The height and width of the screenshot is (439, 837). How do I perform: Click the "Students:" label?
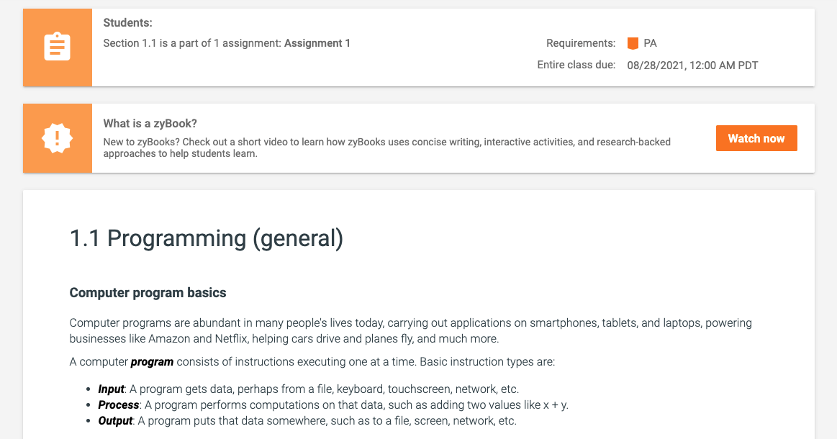pos(127,23)
